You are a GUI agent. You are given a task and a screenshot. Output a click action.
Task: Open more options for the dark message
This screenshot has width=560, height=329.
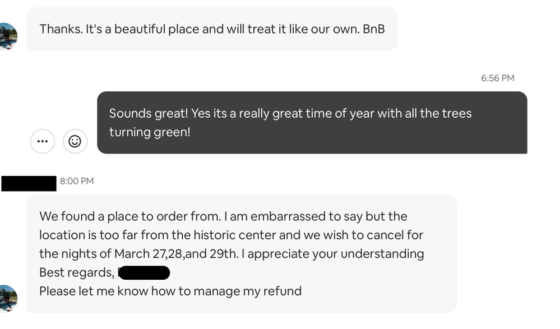point(42,141)
